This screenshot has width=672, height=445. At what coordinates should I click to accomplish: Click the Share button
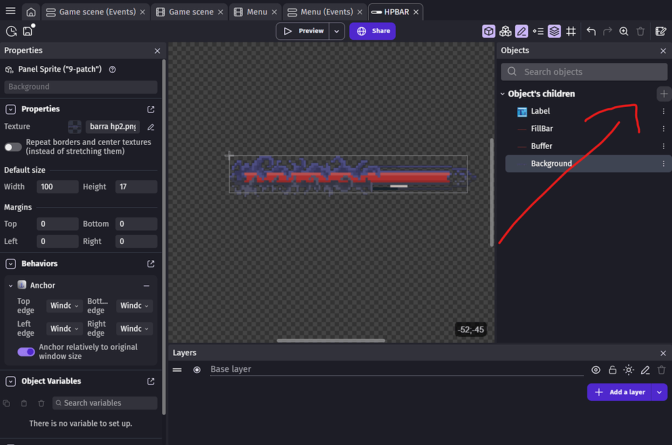coord(372,31)
